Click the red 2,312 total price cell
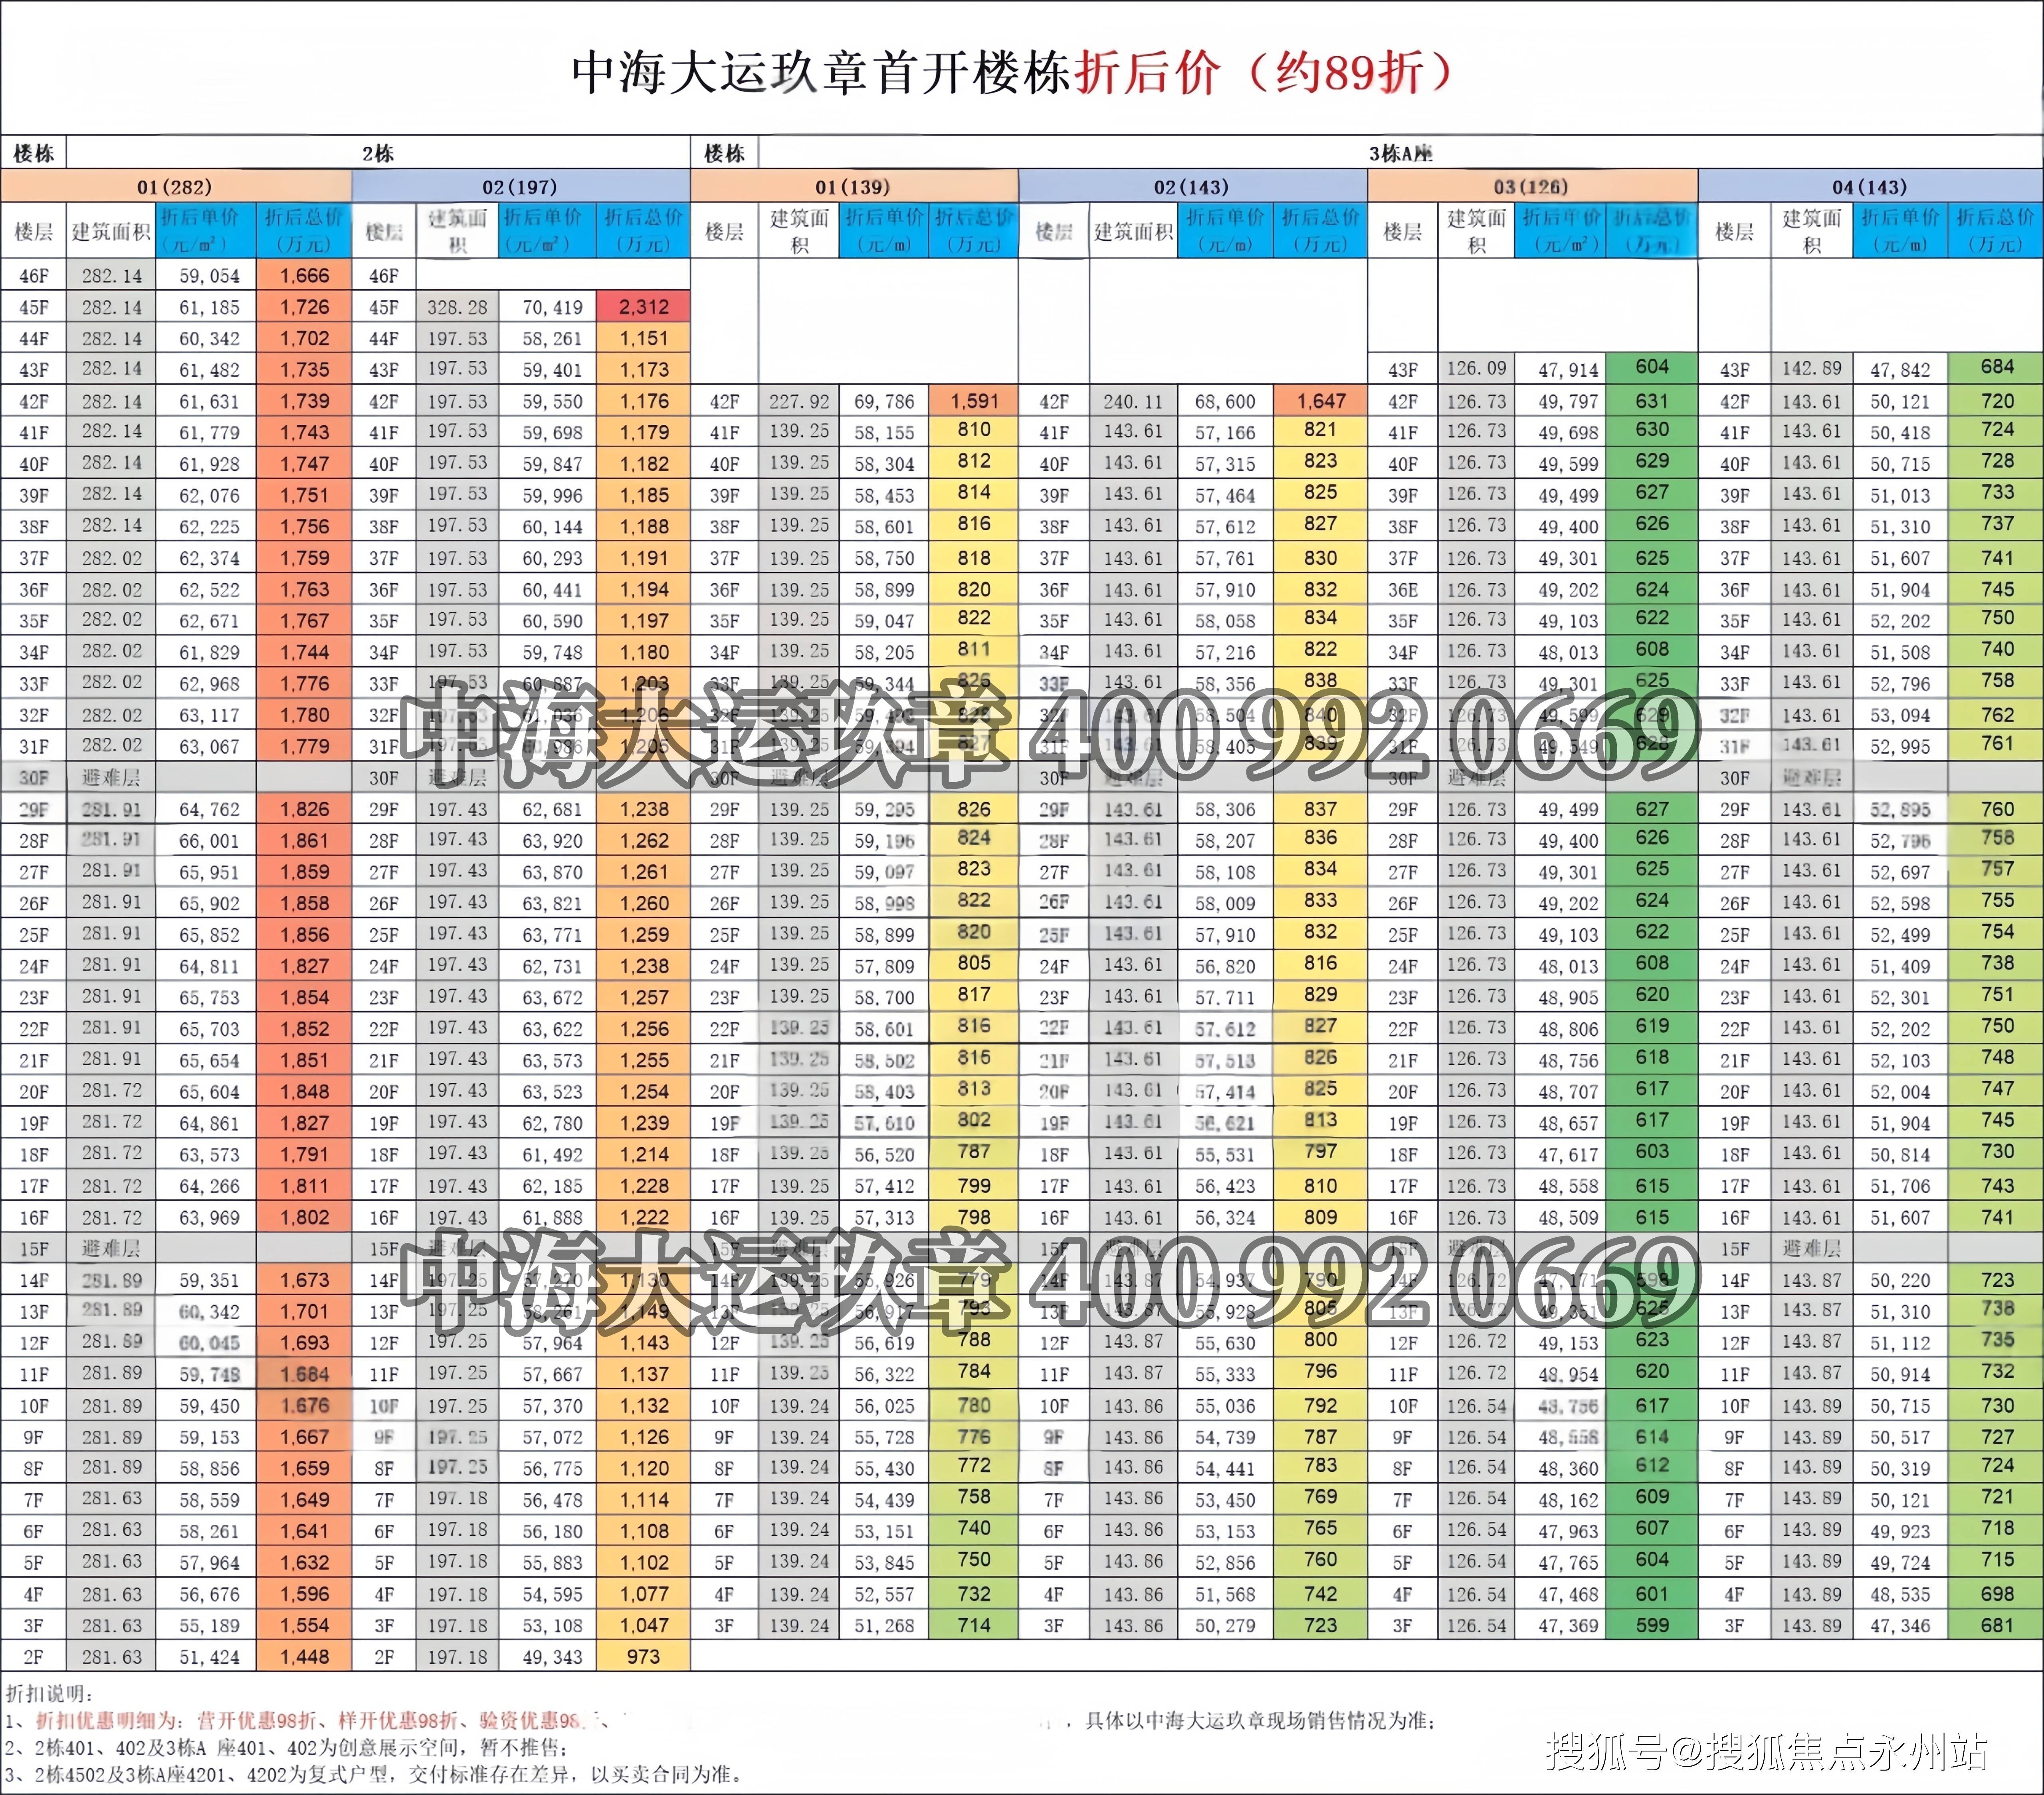2044x1795 pixels. [x=643, y=307]
